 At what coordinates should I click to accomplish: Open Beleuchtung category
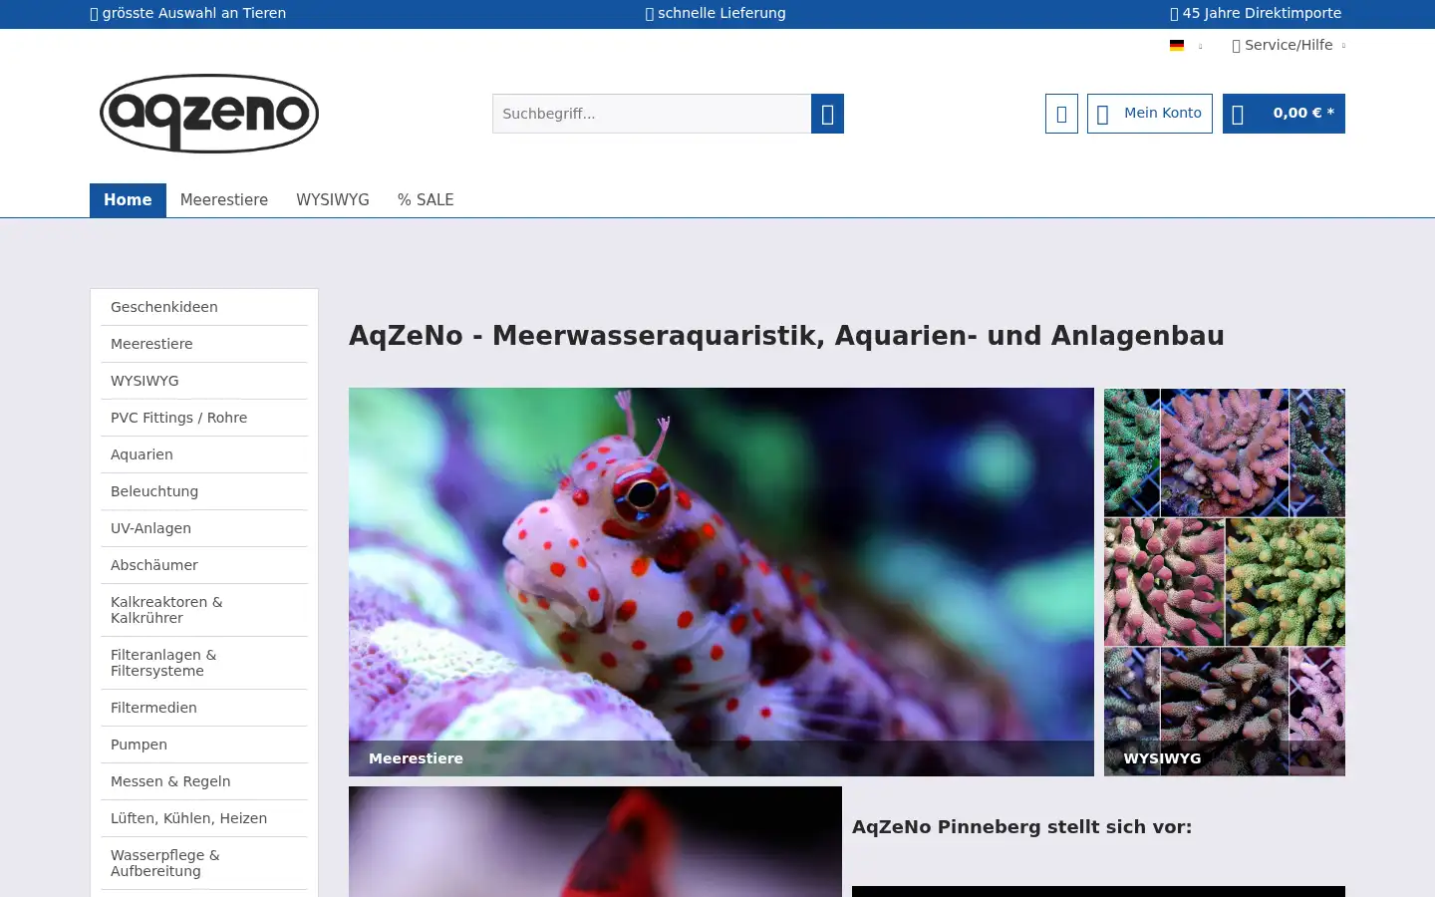coord(204,491)
